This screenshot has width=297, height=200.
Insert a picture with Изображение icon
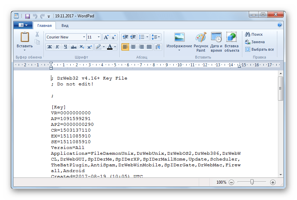tap(179, 38)
